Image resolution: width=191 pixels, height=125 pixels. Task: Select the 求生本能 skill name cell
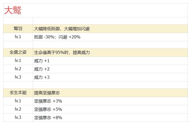pos(18,93)
